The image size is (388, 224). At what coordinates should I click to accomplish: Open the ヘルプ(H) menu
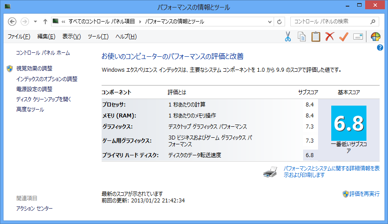pos(126,37)
